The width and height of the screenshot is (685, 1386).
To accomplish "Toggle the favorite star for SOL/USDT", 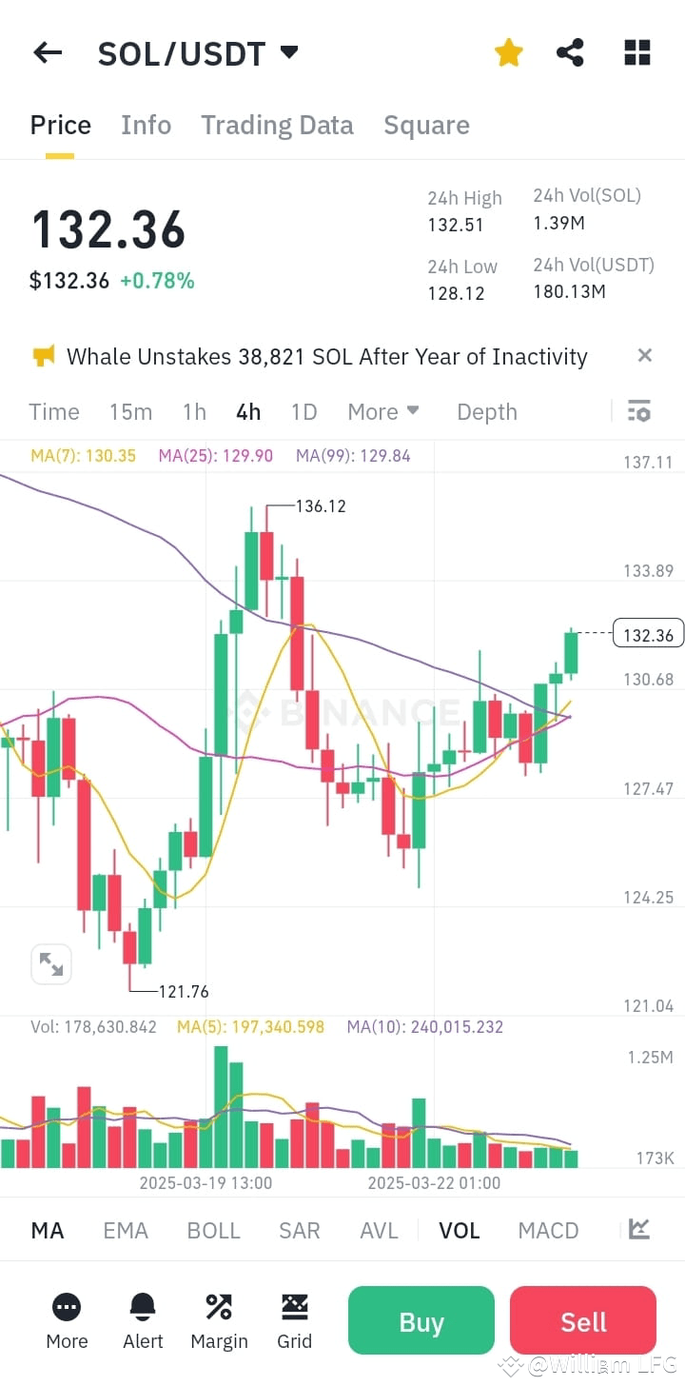I will click(x=508, y=52).
